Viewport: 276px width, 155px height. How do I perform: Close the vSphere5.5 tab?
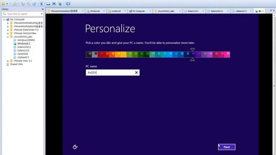coord(251,11)
